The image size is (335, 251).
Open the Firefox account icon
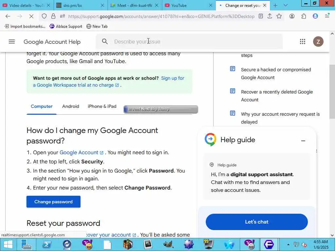pyautogui.click(x=292, y=16)
